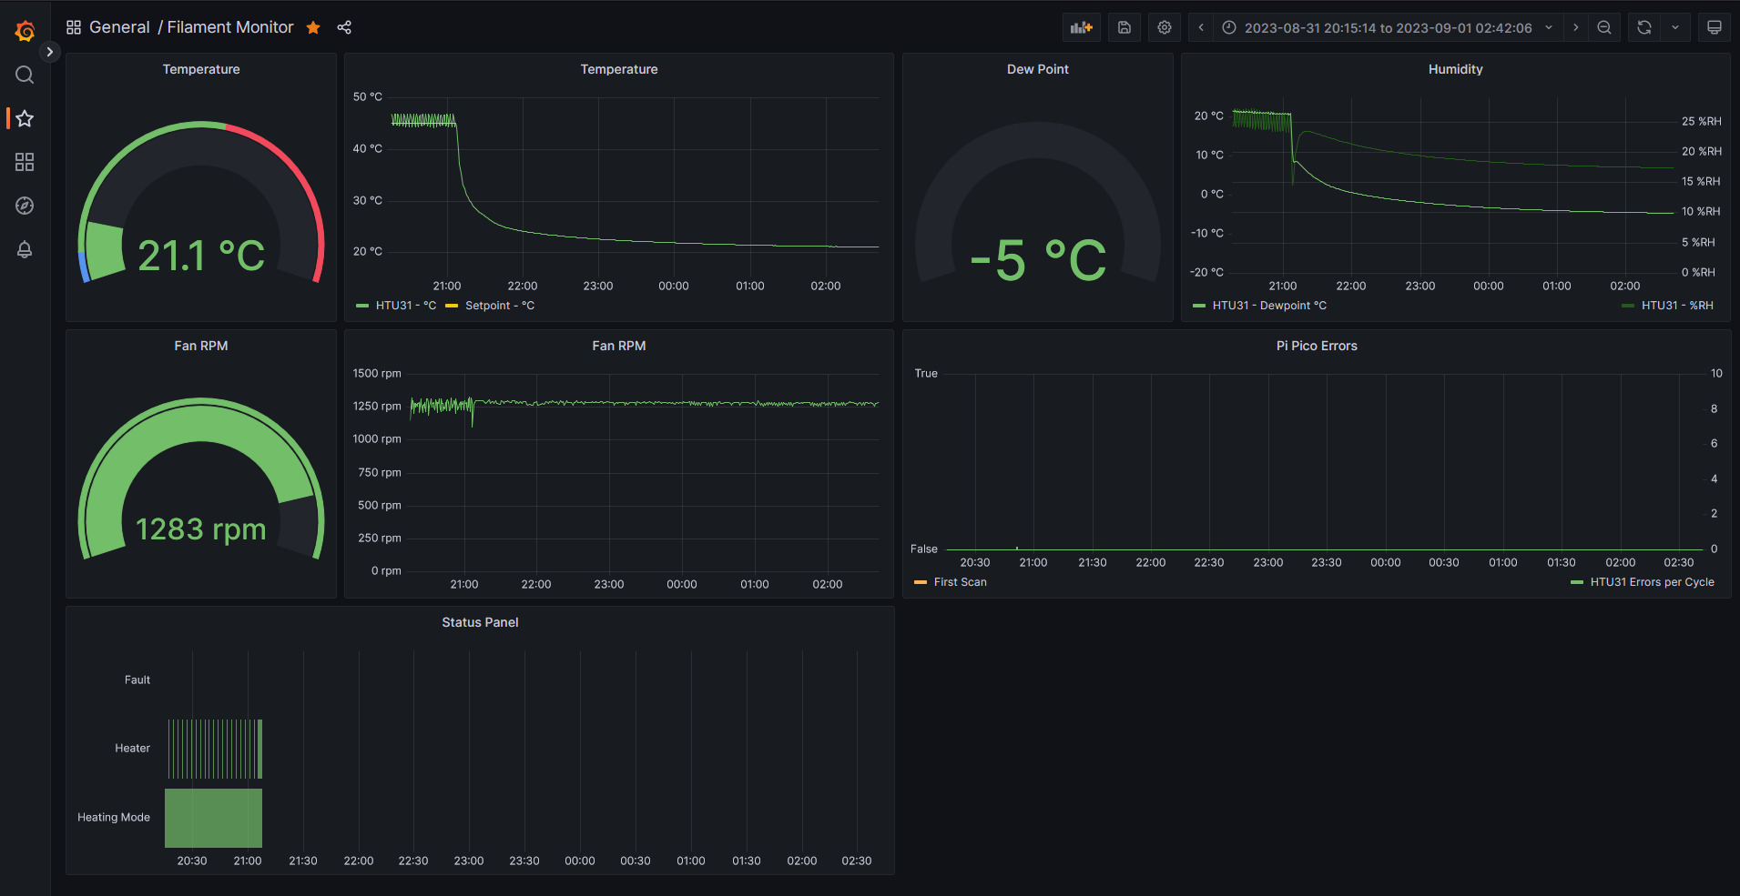
Task: Open the time range picker dropdown
Action: pyautogui.click(x=1384, y=27)
